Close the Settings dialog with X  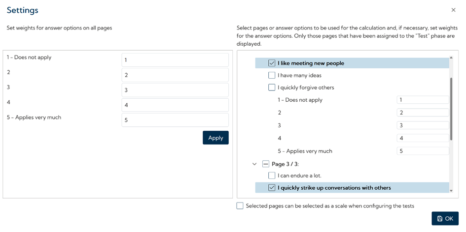(453, 10)
